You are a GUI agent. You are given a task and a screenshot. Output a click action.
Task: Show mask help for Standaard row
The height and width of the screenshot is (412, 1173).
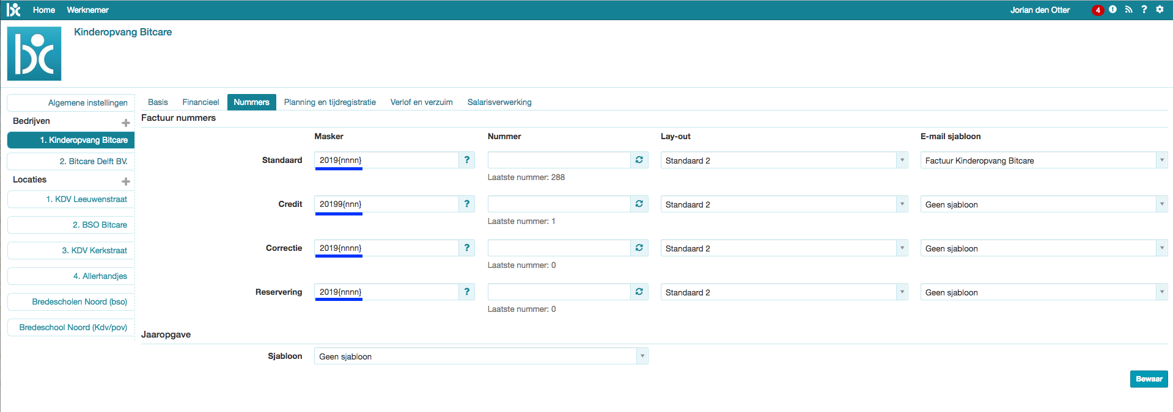click(467, 160)
